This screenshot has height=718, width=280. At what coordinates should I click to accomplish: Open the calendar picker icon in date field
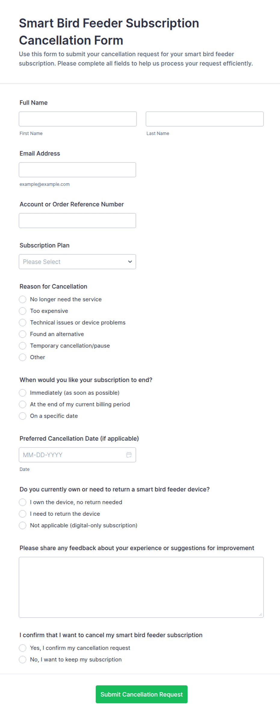click(x=129, y=455)
